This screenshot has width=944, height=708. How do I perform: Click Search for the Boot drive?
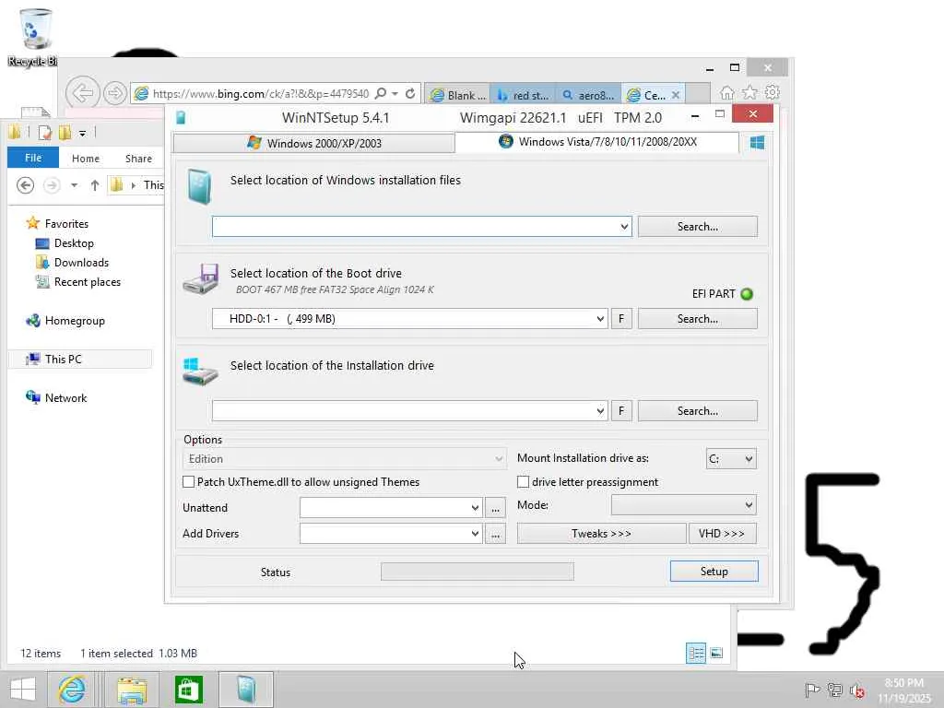[x=698, y=318]
